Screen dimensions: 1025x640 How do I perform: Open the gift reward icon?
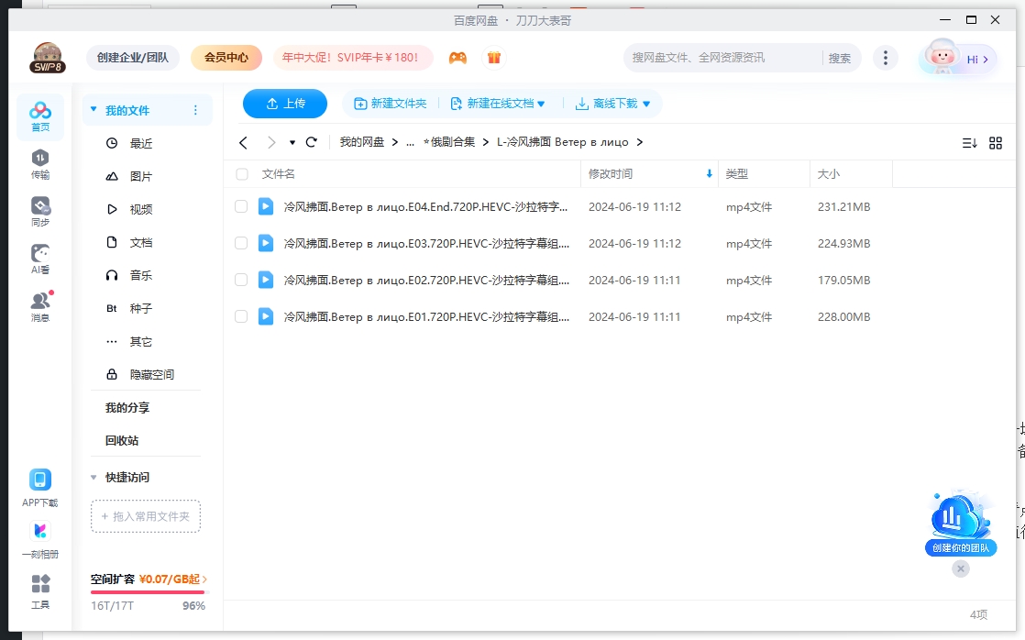493,57
